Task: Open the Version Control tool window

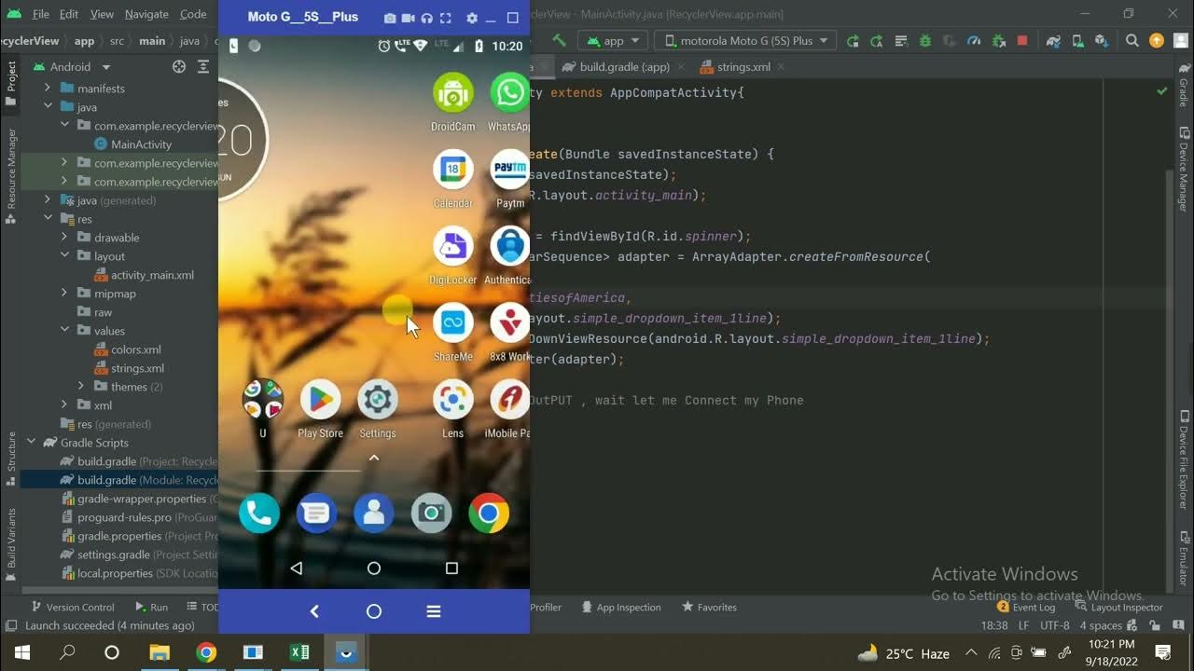Action: coord(71,607)
